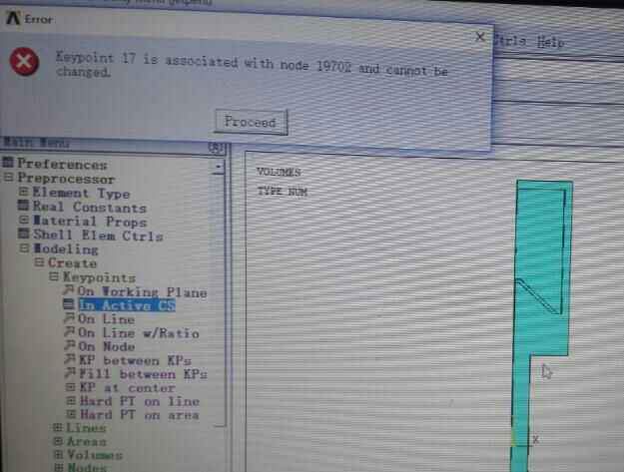Image resolution: width=624 pixels, height=472 pixels.
Task: Choose On Node keypoint creation
Action: tap(107, 346)
